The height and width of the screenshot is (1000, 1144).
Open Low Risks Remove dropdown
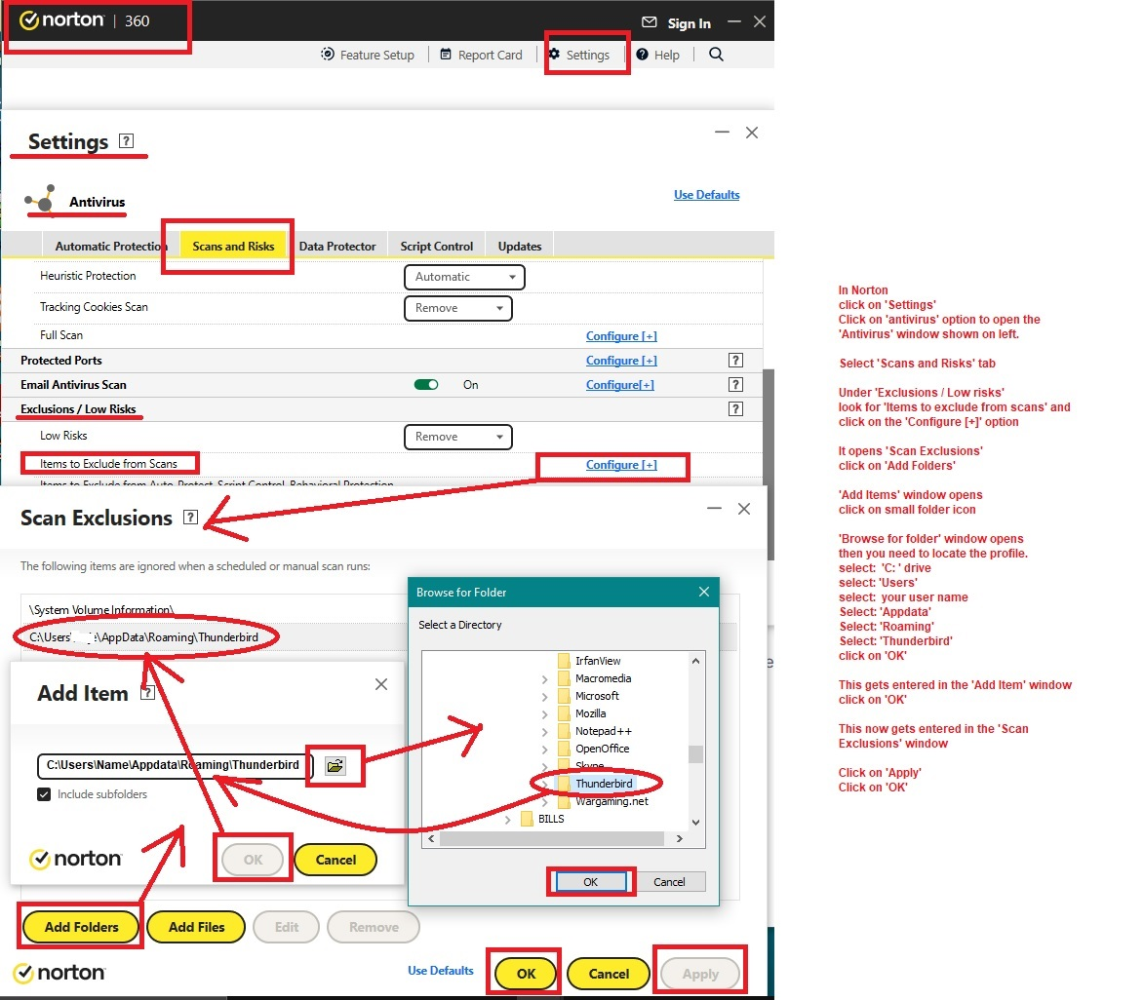[x=458, y=437]
